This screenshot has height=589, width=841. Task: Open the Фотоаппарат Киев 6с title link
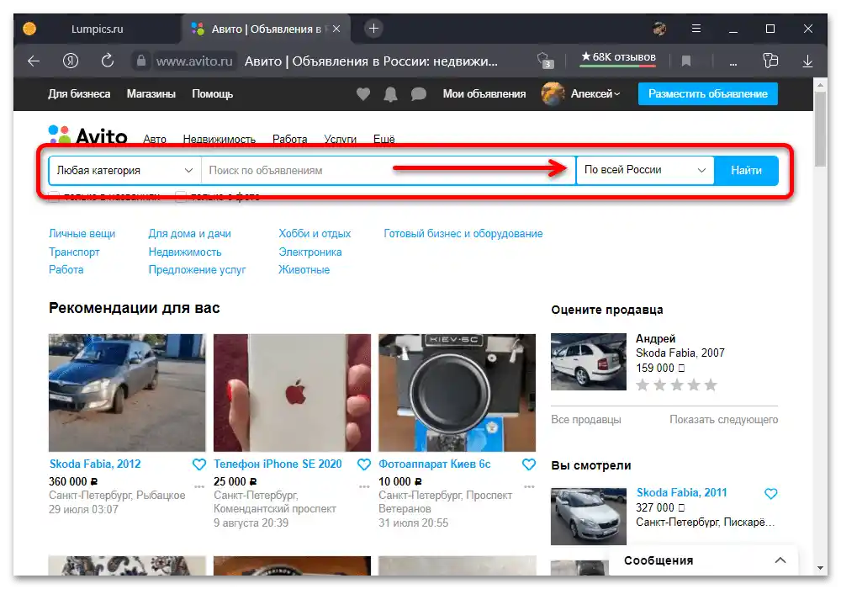pyautogui.click(x=435, y=464)
